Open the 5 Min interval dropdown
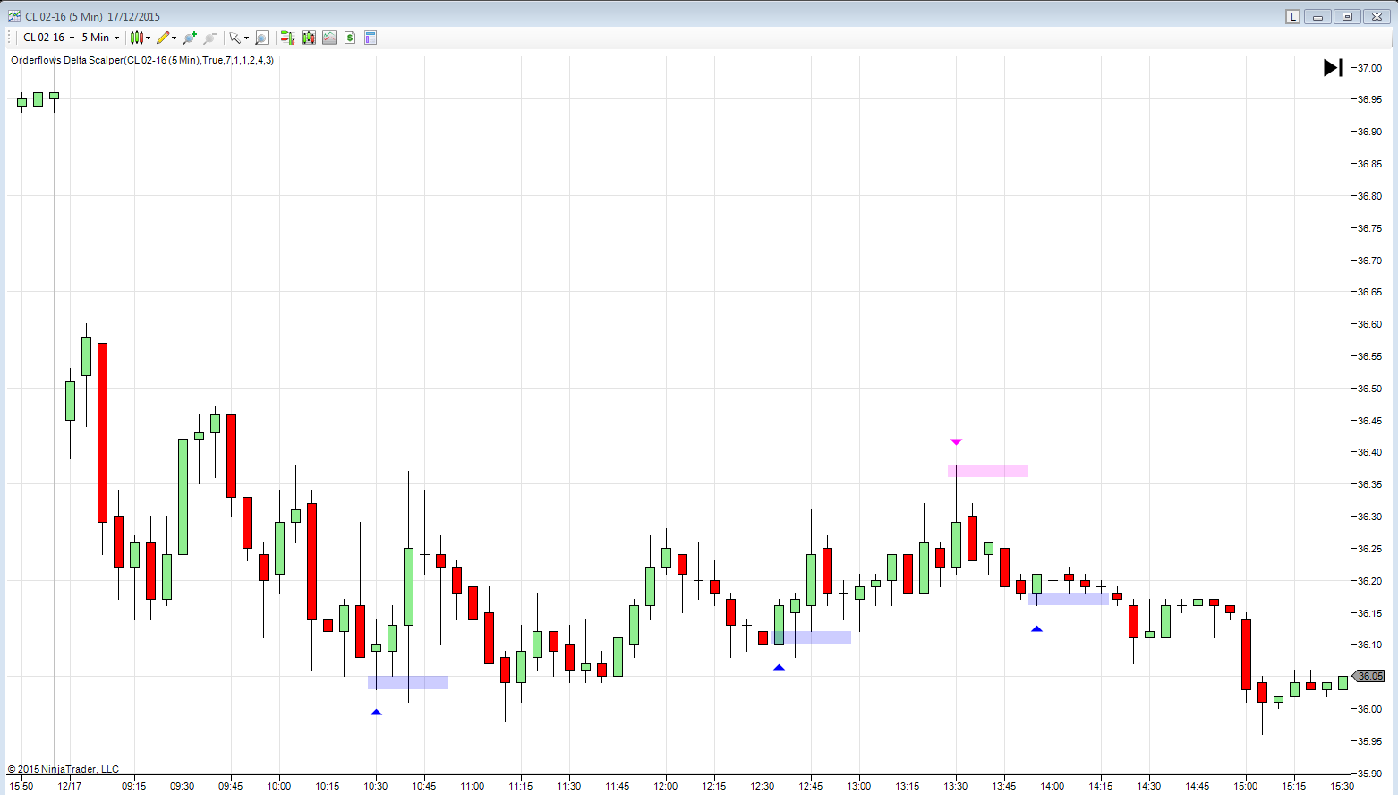Screen dimensions: 1398x795 (100, 38)
